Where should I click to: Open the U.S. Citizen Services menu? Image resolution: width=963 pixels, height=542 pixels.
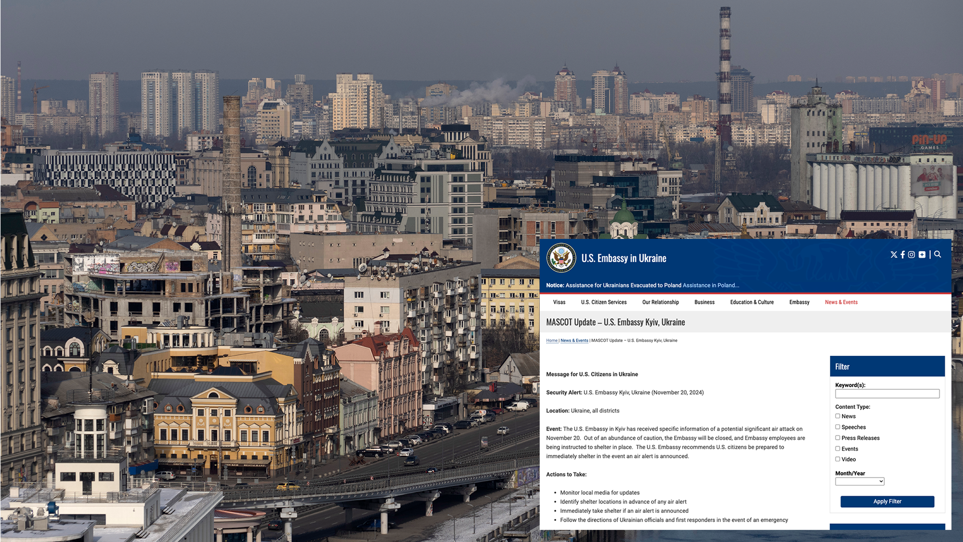(x=603, y=302)
